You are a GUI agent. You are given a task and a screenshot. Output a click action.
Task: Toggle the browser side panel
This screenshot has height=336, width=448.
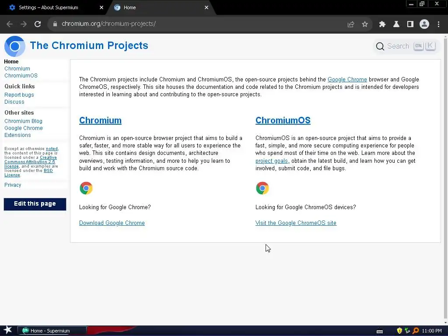point(410,24)
